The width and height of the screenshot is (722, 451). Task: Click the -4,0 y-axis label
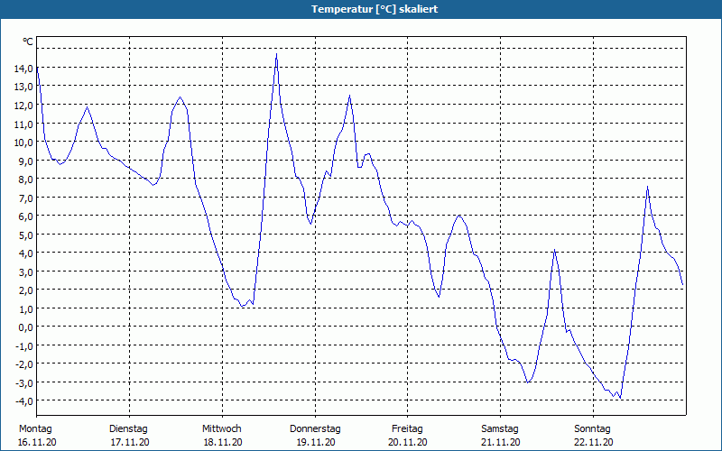point(24,400)
